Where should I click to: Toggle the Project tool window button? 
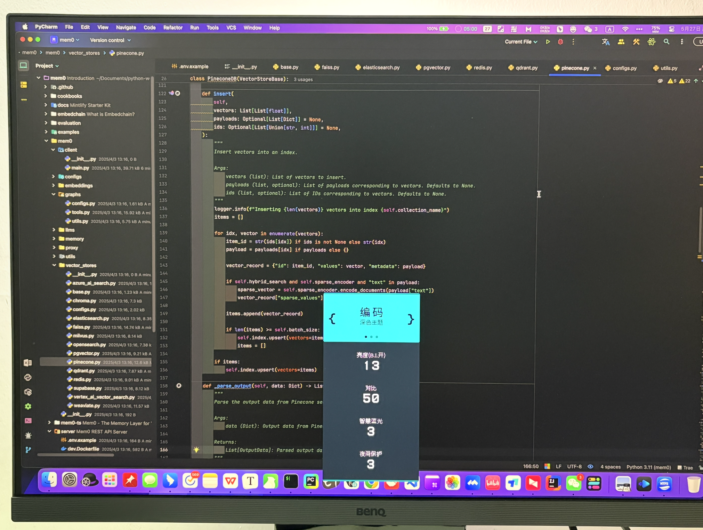pos(24,65)
